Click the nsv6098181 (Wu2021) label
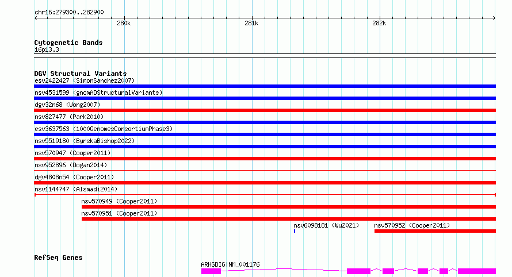 point(326,225)
